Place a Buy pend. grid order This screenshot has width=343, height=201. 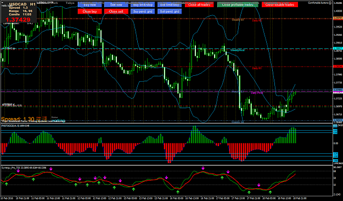143,12
